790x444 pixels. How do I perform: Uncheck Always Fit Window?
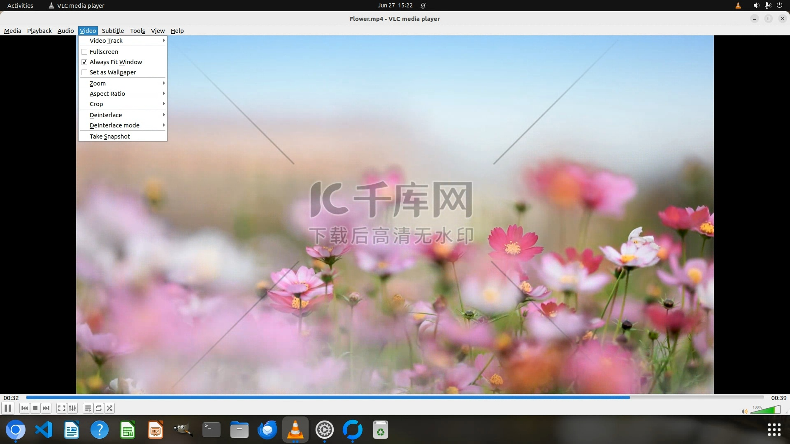[x=84, y=62]
